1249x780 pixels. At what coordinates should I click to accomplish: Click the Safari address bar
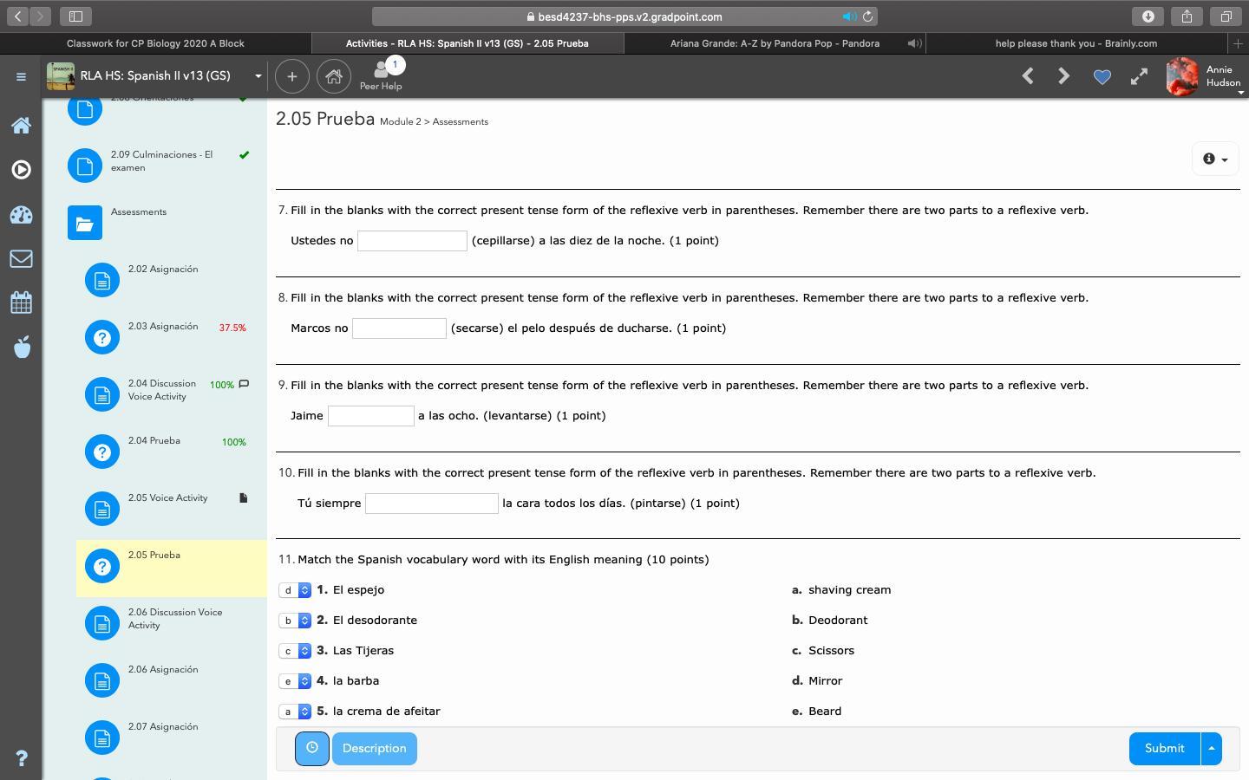pos(624,16)
